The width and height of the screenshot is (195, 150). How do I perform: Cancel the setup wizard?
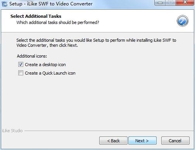click(x=175, y=141)
